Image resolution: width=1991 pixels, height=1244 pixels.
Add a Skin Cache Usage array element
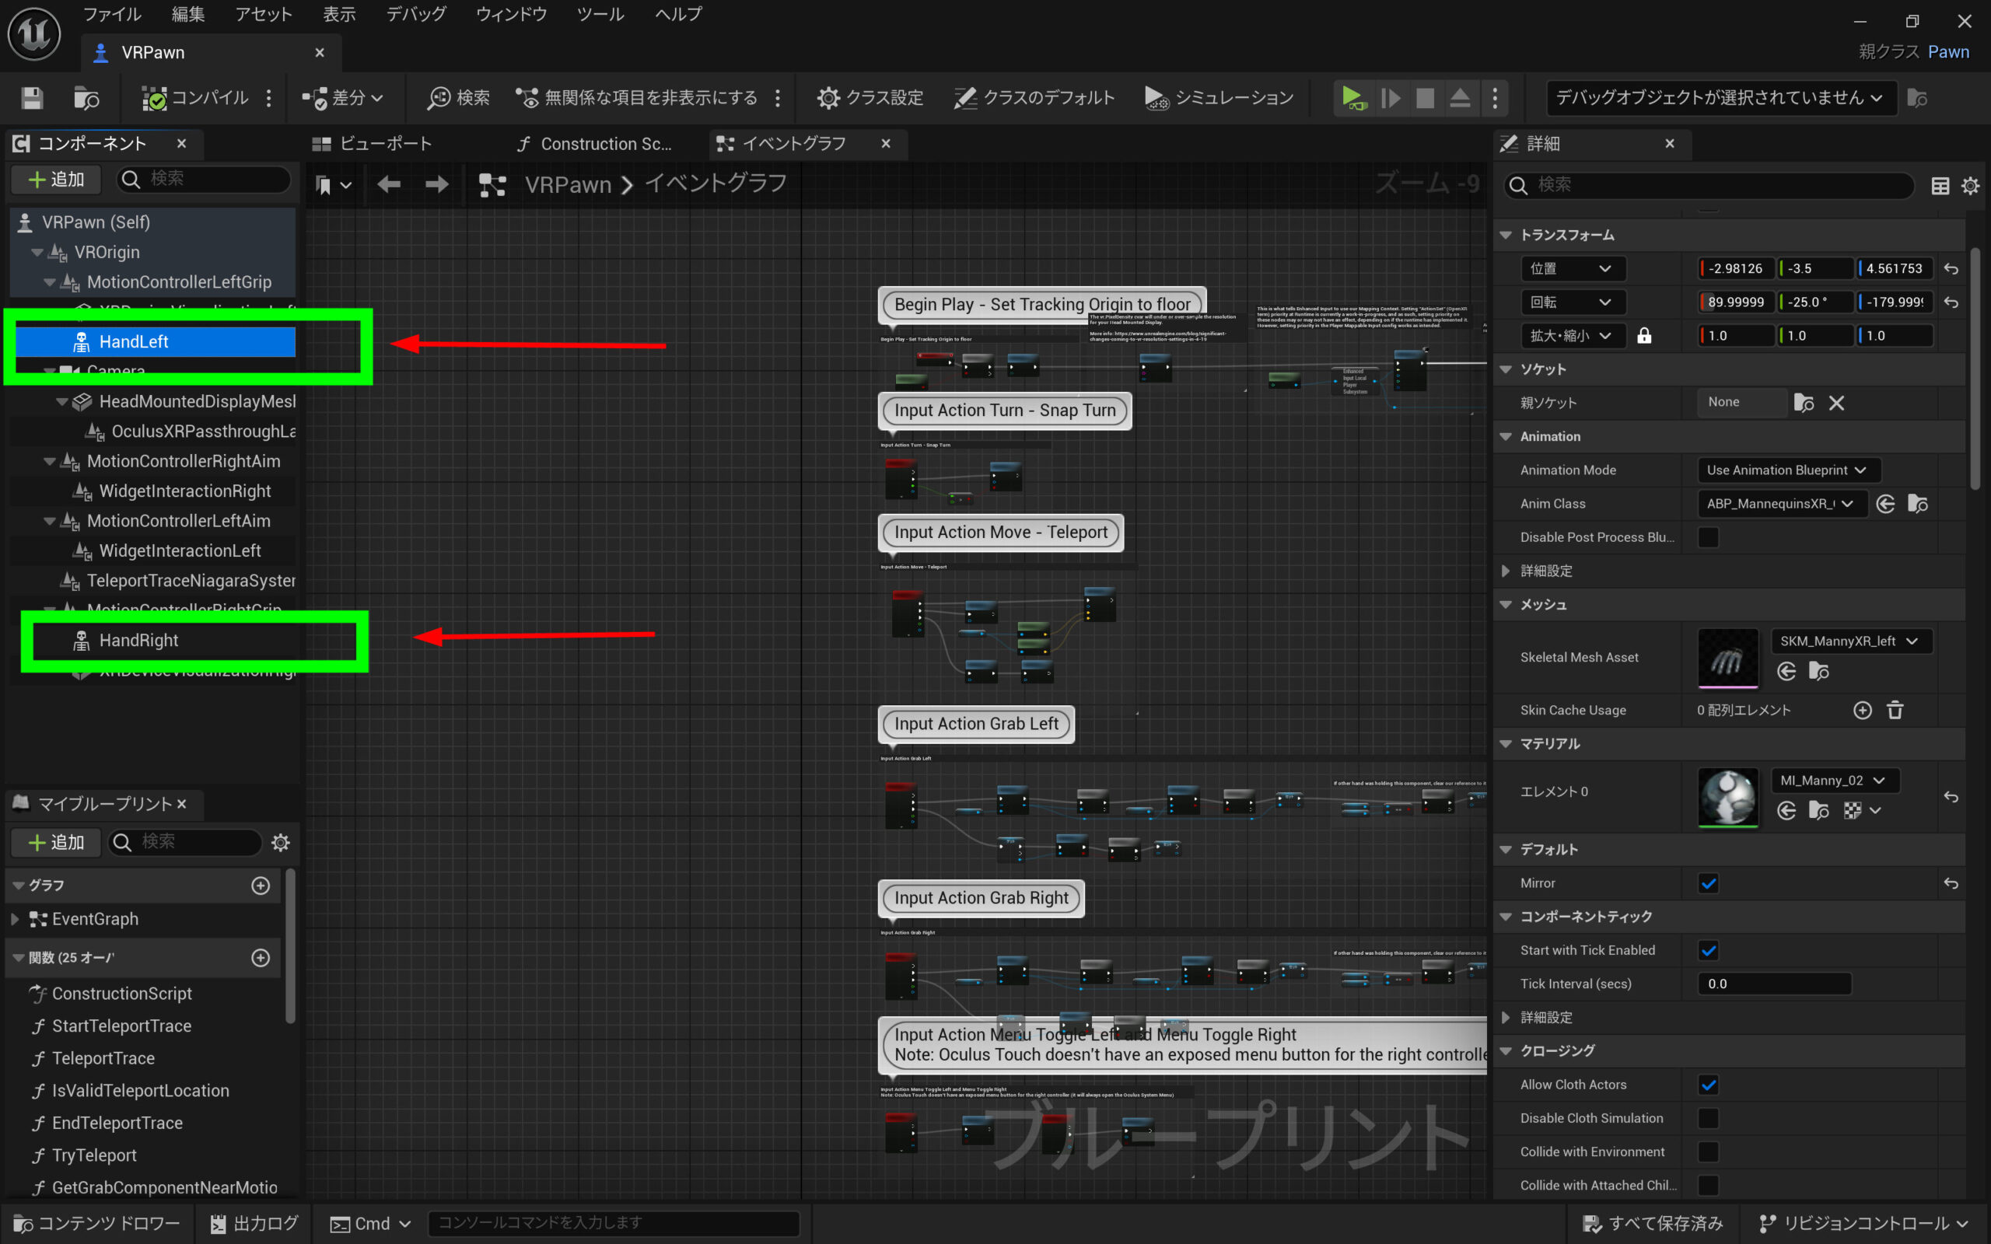pyautogui.click(x=1862, y=710)
